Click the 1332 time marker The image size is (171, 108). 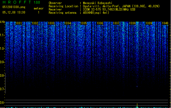coord(35,23)
